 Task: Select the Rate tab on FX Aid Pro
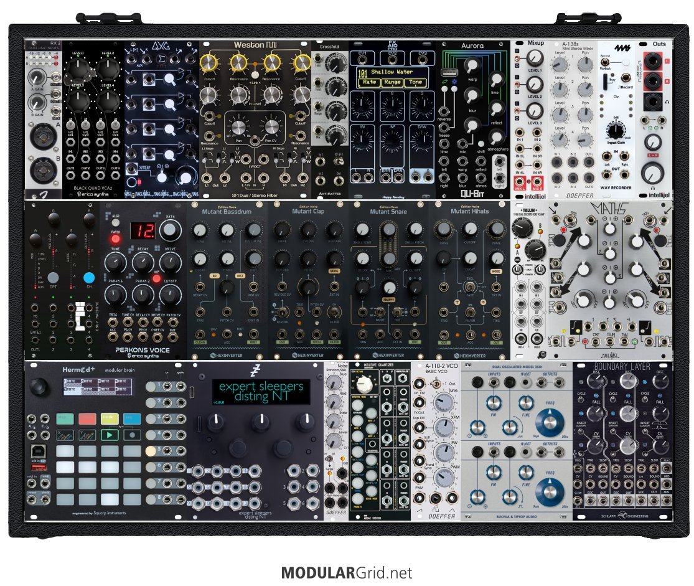(x=370, y=82)
